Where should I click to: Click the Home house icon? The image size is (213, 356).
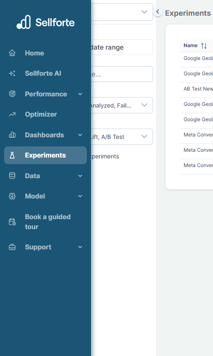(12, 53)
